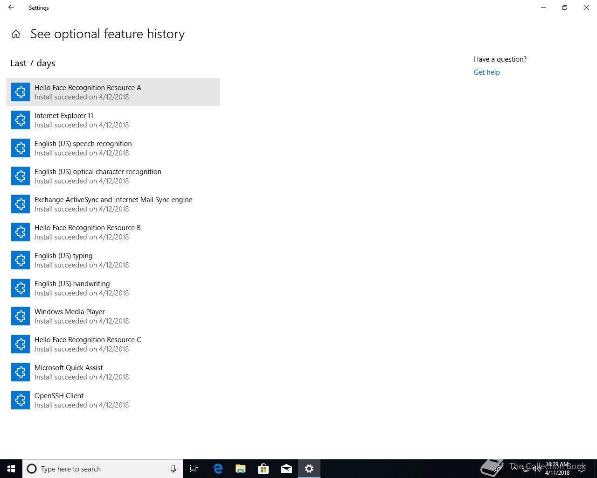The image size is (597, 478).
Task: Select Hello Face Recognition Resource B entry
Action: click(113, 232)
